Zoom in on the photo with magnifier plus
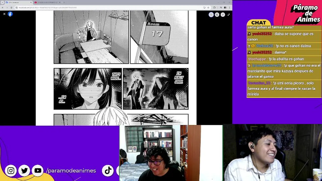The width and height of the screenshot is (322, 181). pyautogui.click(x=211, y=15)
